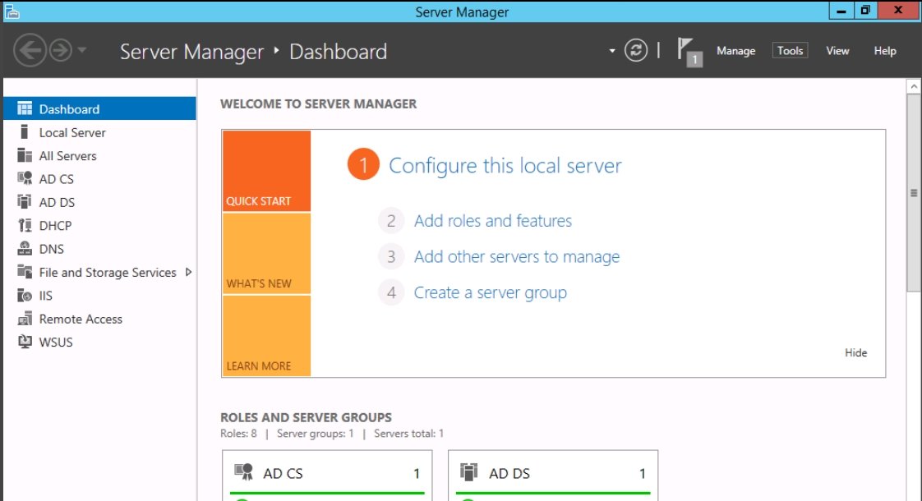Select Local Server in the sidebar

click(x=99, y=132)
